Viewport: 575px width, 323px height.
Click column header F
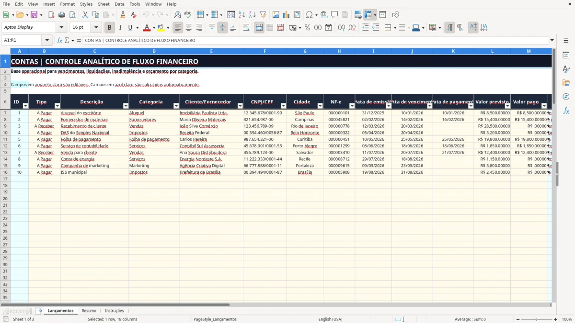265,51
